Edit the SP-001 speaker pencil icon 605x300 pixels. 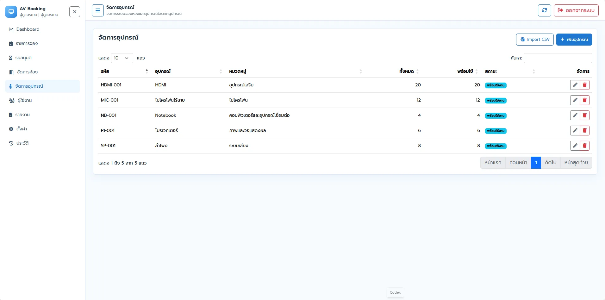(x=575, y=146)
